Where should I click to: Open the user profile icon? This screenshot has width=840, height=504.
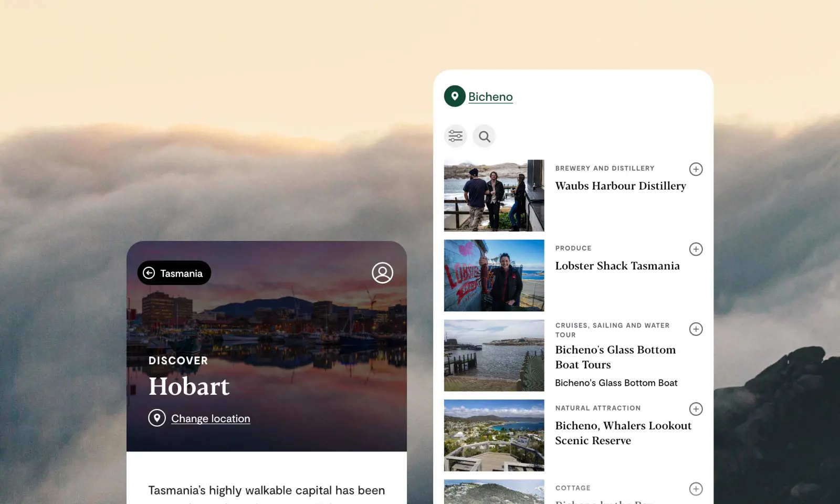pyautogui.click(x=382, y=273)
